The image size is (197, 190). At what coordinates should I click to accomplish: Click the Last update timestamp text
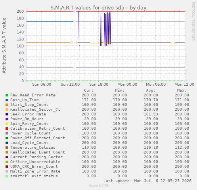click(x=147, y=181)
